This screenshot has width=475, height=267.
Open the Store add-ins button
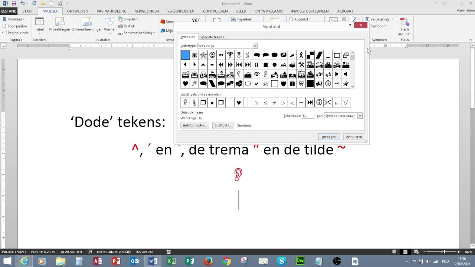click(x=167, y=22)
